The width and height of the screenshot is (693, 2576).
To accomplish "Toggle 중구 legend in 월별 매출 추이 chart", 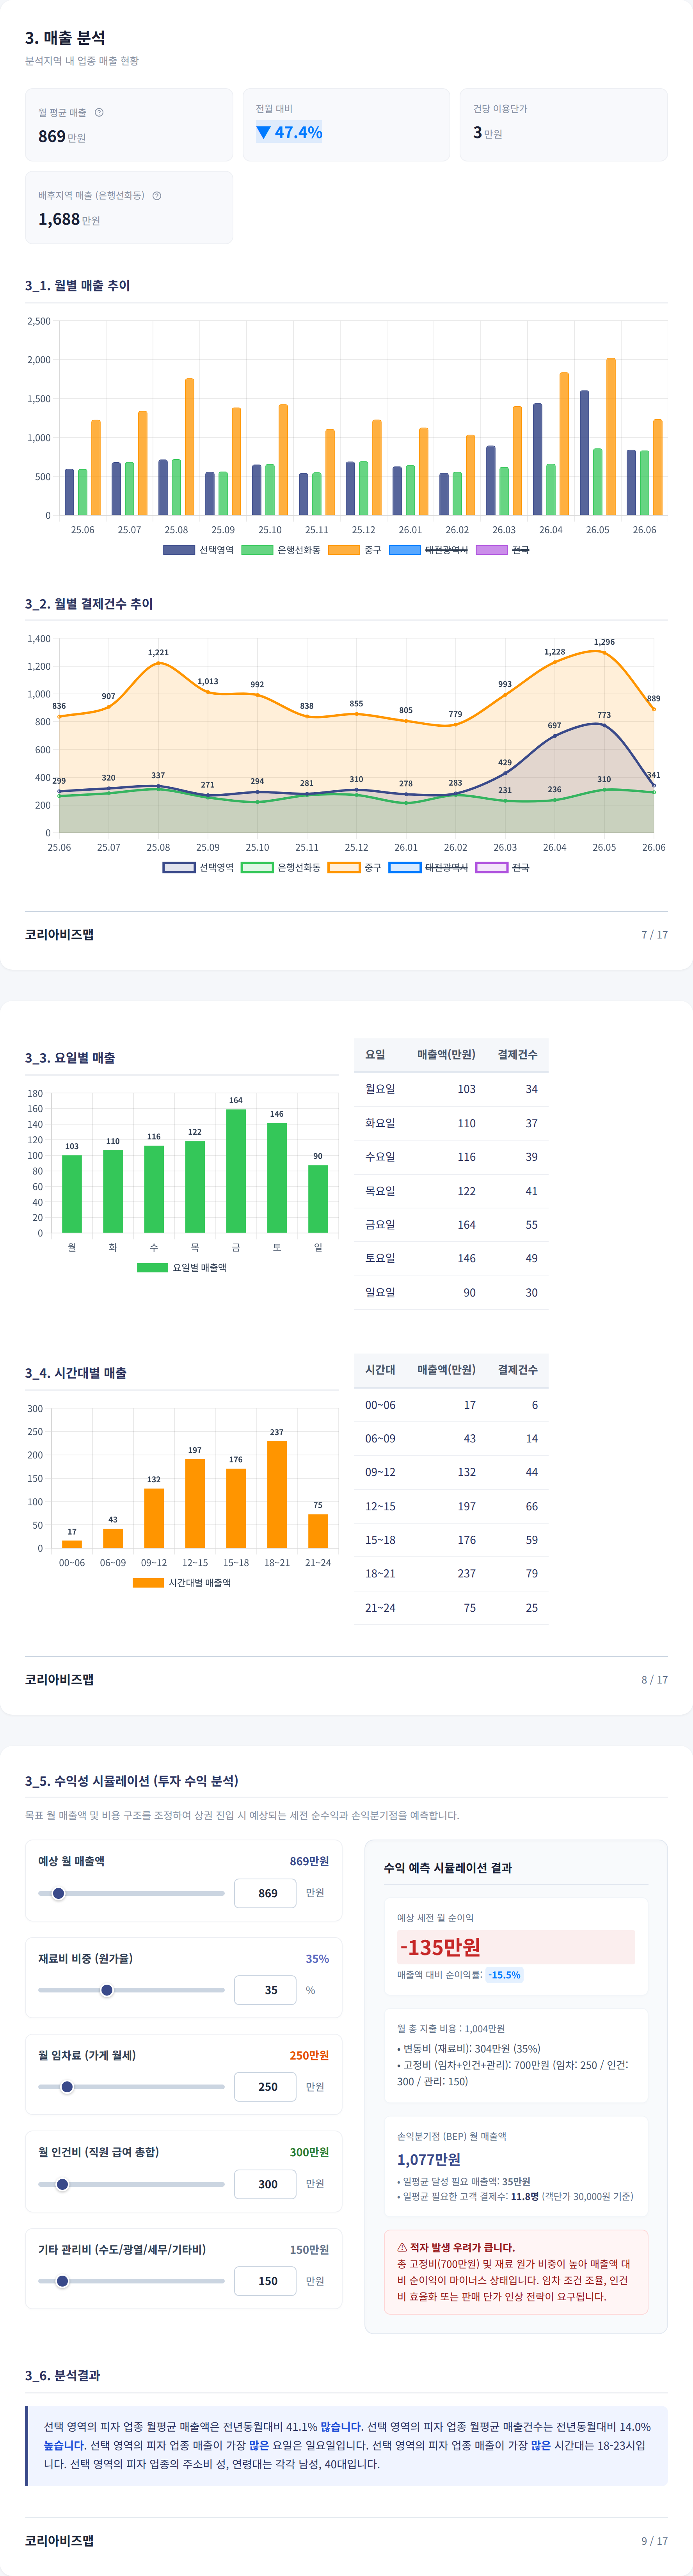I will 355,550.
